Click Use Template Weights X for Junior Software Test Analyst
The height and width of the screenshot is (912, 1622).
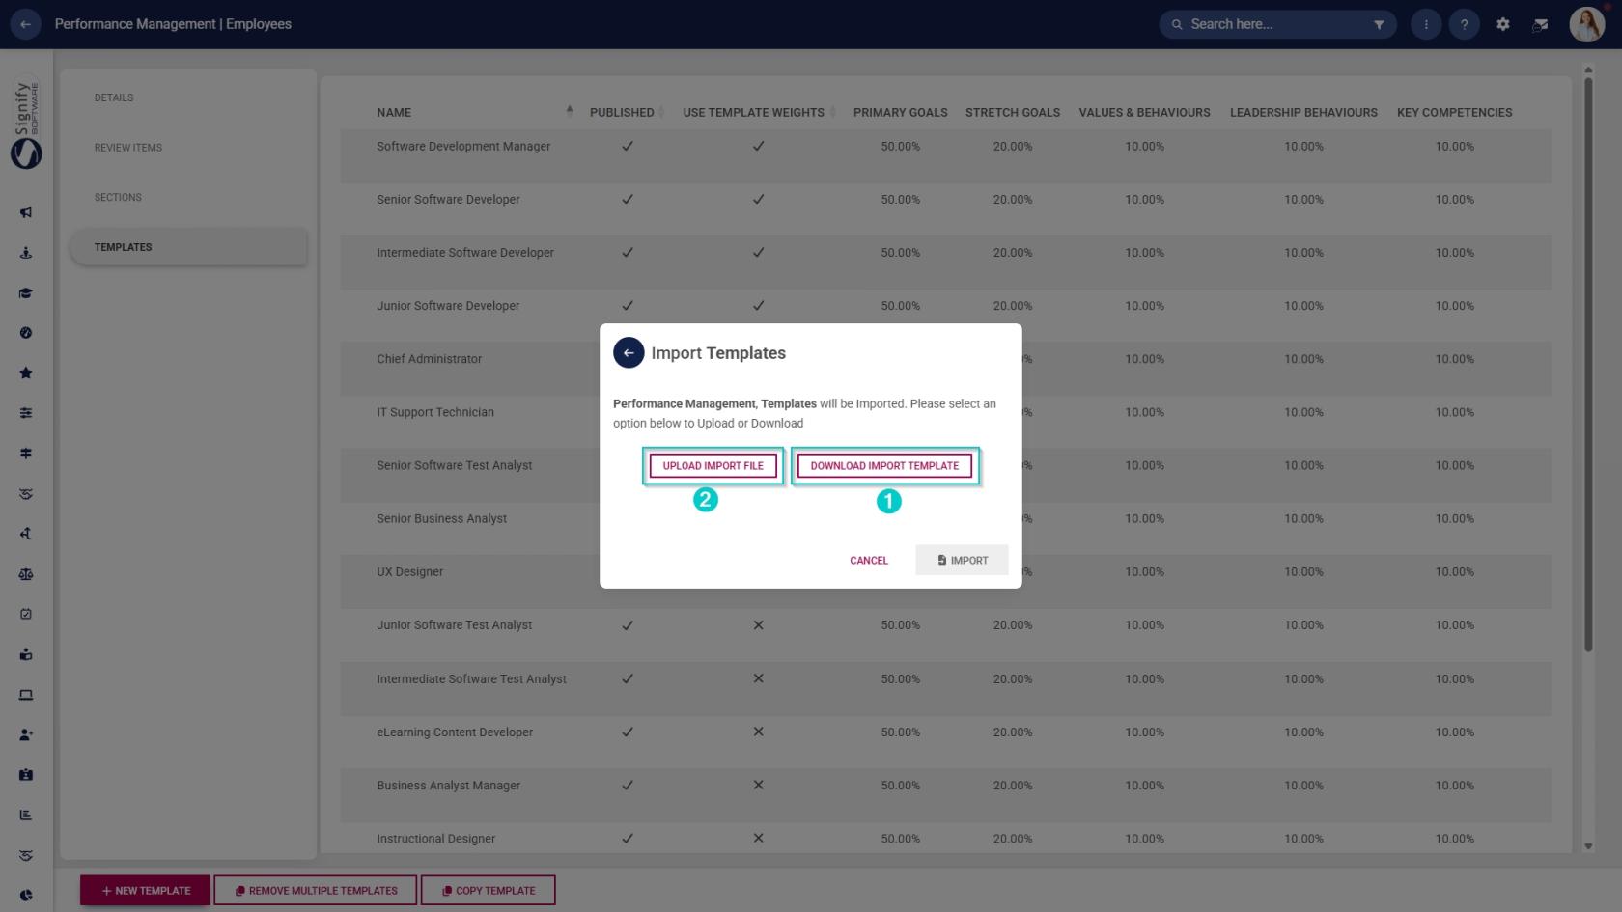758,625
